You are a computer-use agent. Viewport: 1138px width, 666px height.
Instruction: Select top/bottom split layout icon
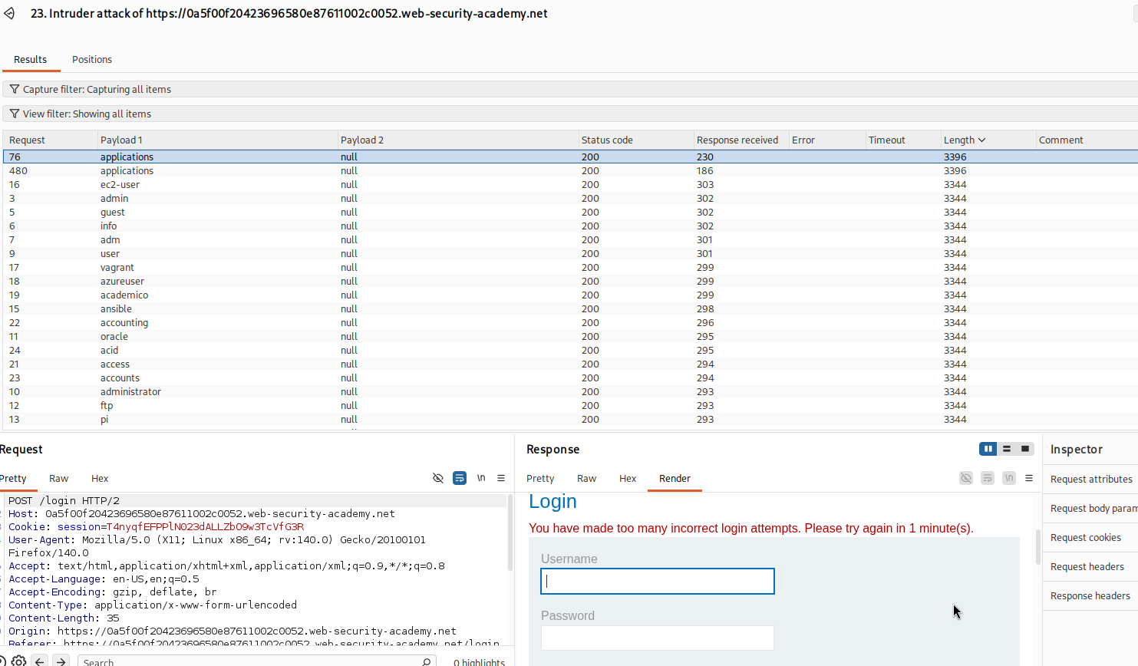[x=1007, y=449]
